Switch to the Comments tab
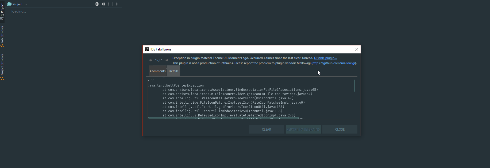Screen dimensions: 490x168 158,71
